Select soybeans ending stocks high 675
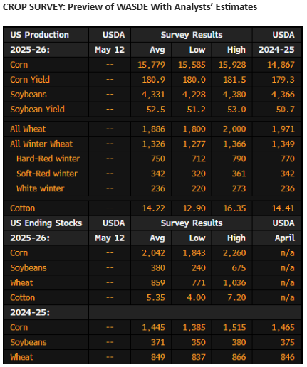This screenshot has width=307, height=367. [239, 268]
